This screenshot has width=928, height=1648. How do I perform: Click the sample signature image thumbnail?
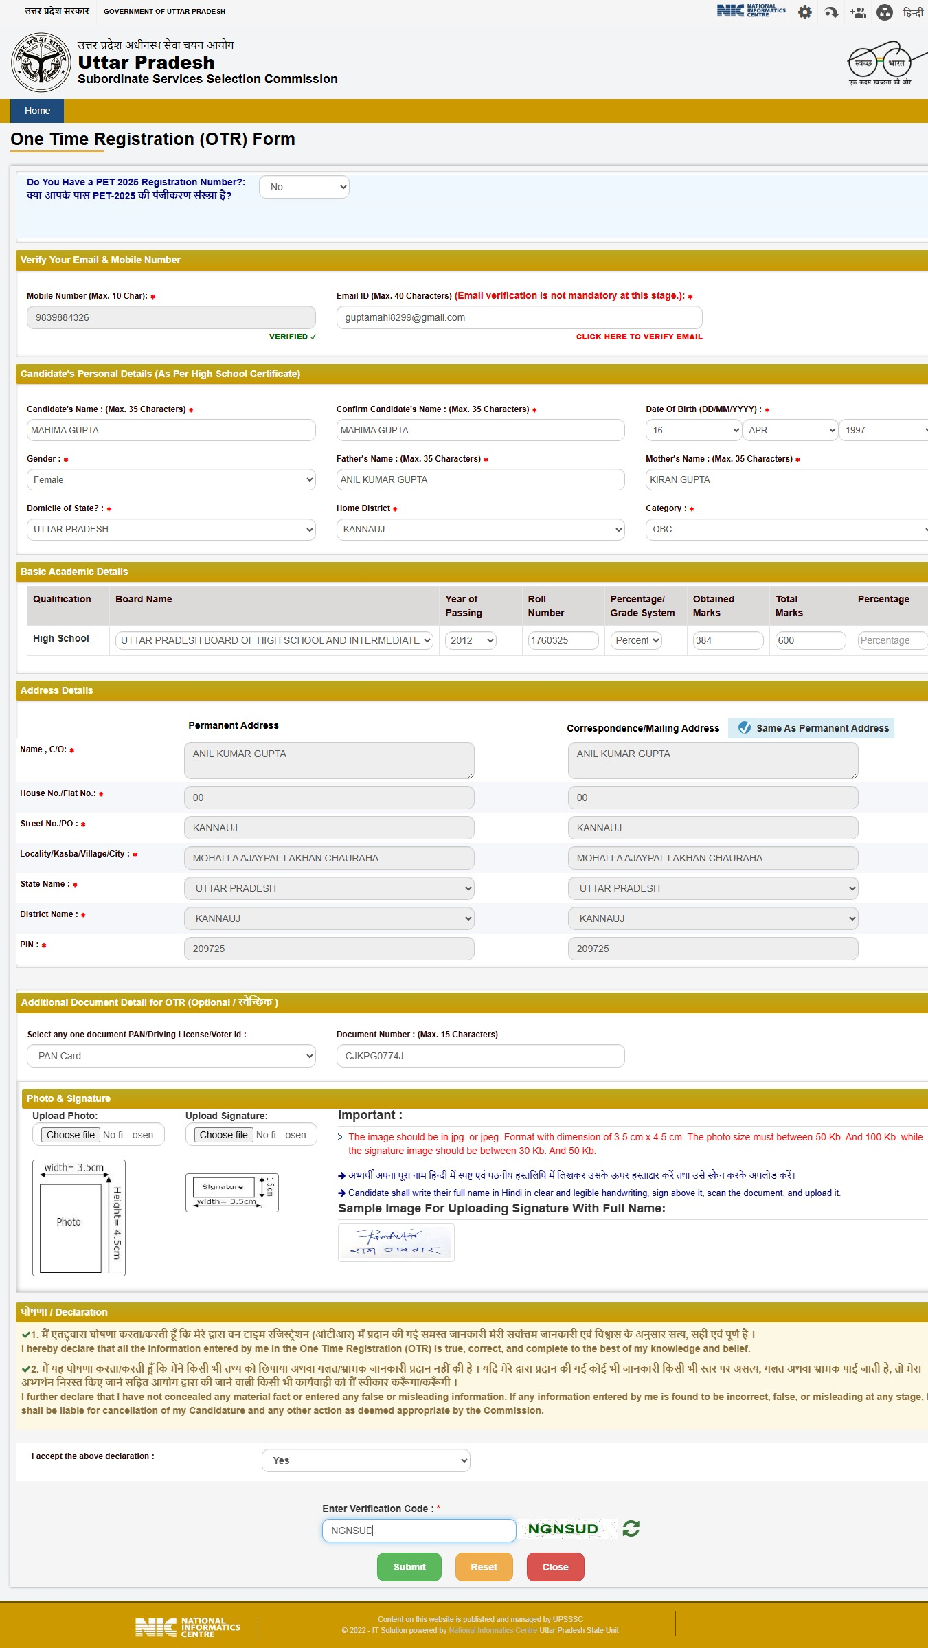pos(396,1242)
